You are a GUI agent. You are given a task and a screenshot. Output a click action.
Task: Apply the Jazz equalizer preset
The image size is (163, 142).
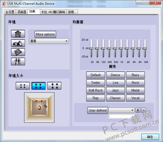tap(115, 90)
